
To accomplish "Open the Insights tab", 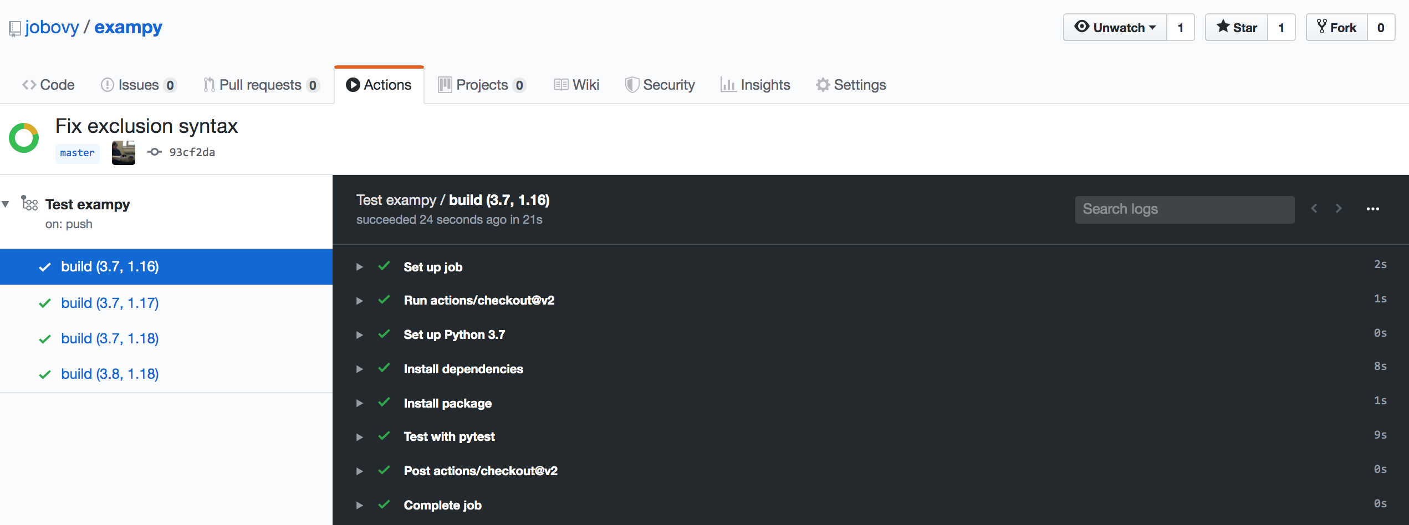I will (x=755, y=85).
